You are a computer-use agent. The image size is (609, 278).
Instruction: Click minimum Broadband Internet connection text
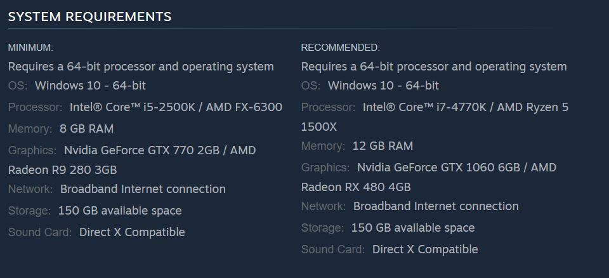pyautogui.click(x=143, y=189)
